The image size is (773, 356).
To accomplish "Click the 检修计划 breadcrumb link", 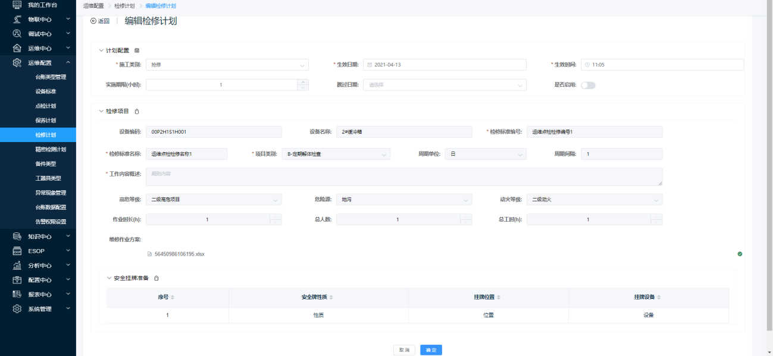I will pyautogui.click(x=124, y=5).
